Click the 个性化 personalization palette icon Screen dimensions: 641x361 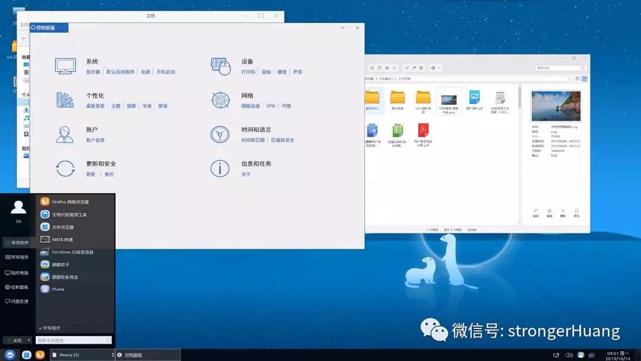tap(65, 100)
